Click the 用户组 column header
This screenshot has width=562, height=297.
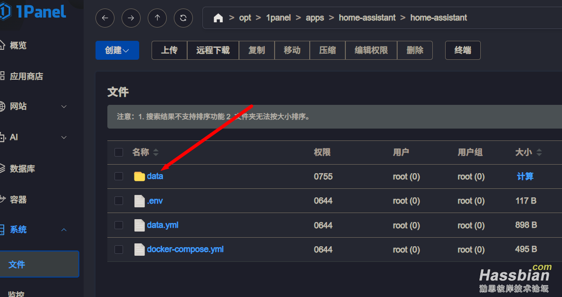pos(470,152)
